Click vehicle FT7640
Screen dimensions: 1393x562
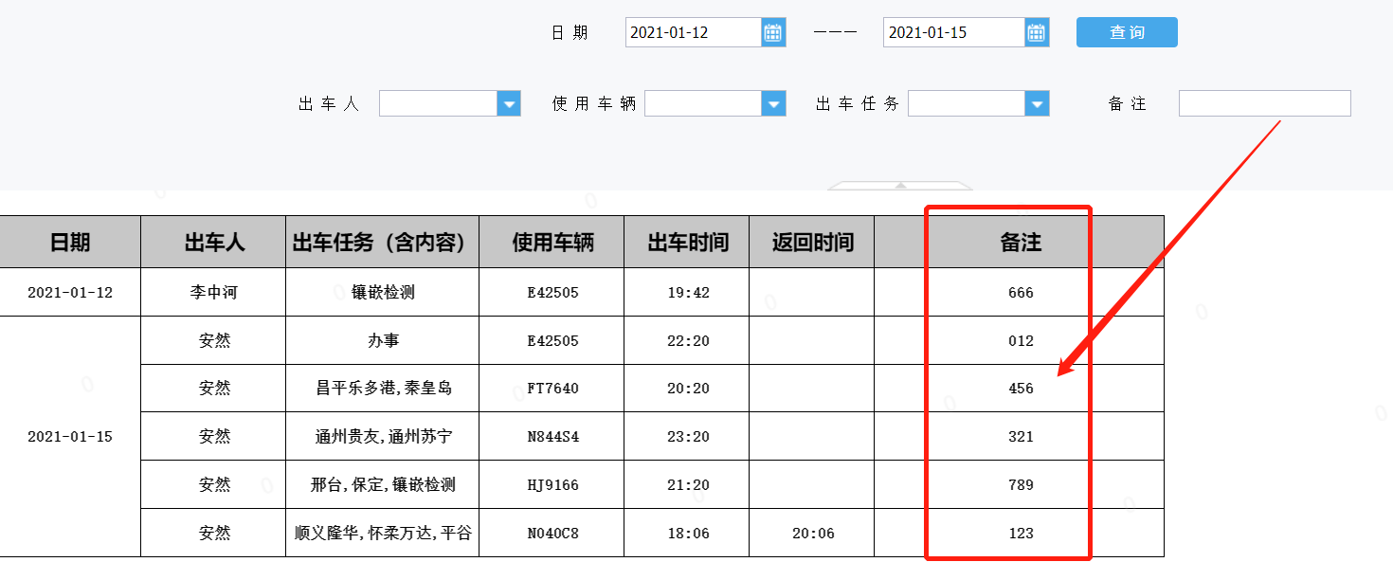[552, 389]
